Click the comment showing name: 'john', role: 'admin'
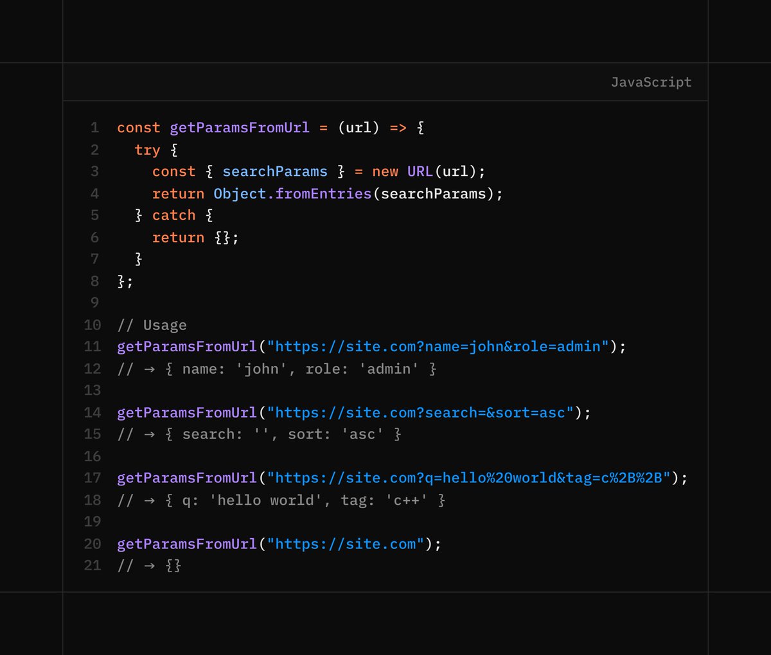 click(277, 369)
